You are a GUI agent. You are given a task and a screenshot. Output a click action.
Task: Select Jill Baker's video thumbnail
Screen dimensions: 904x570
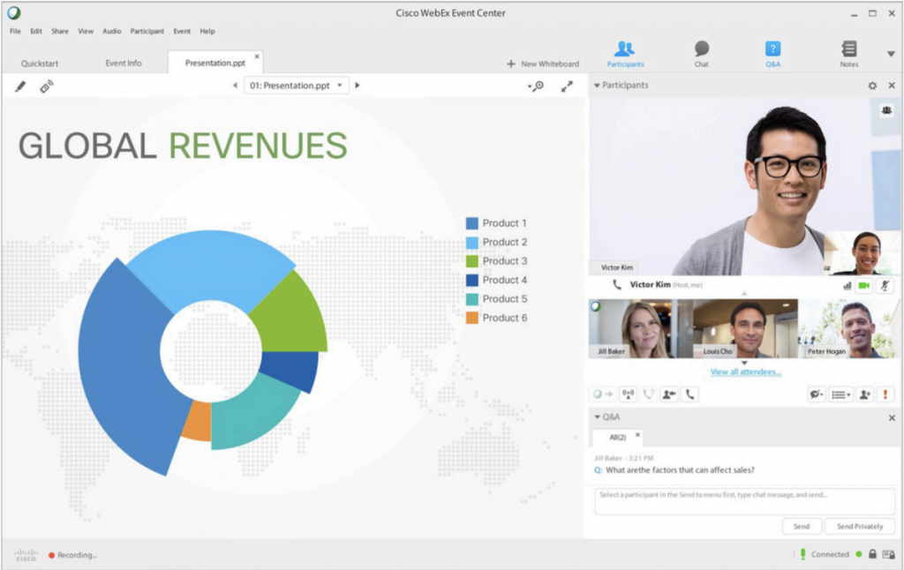[641, 328]
